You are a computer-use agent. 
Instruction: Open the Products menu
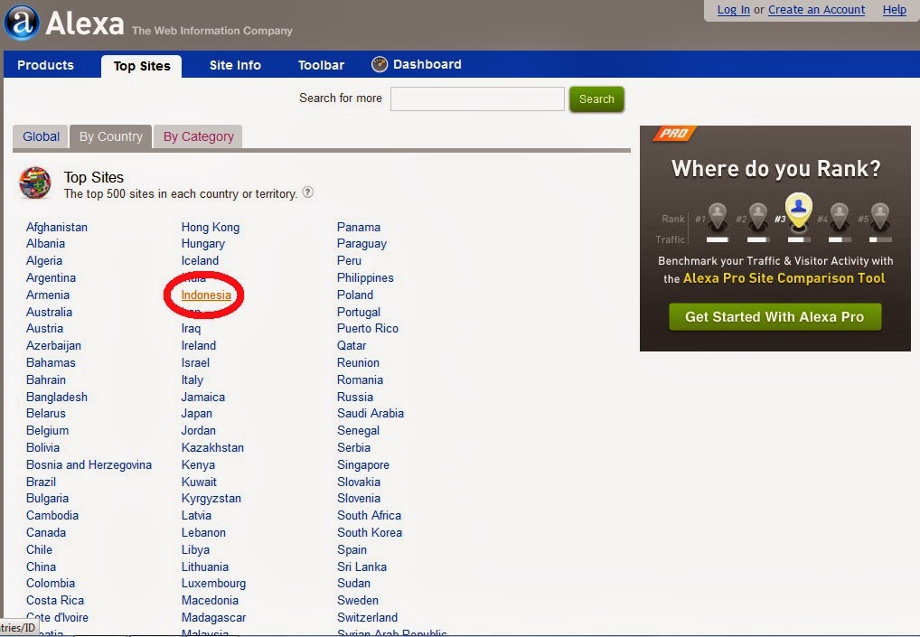46,65
